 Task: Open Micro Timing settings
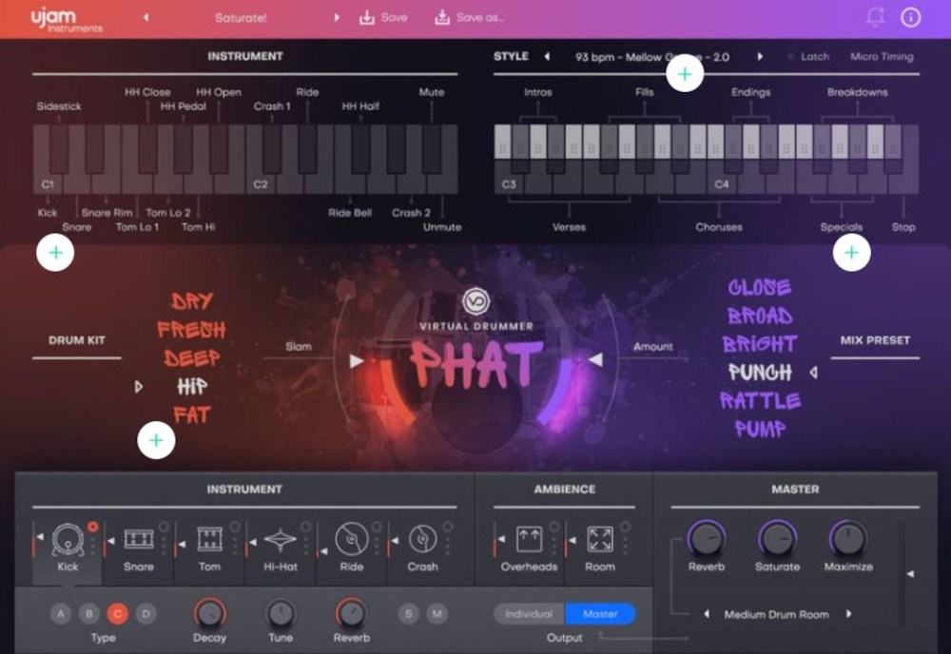point(882,56)
